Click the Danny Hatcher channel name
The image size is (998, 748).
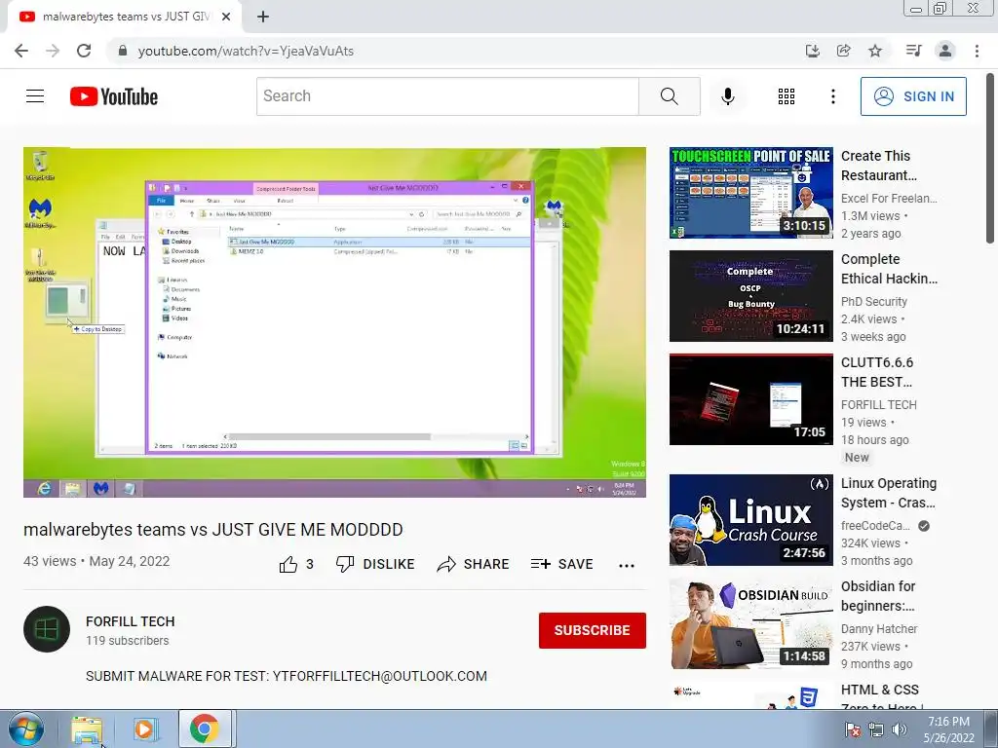[x=879, y=628]
